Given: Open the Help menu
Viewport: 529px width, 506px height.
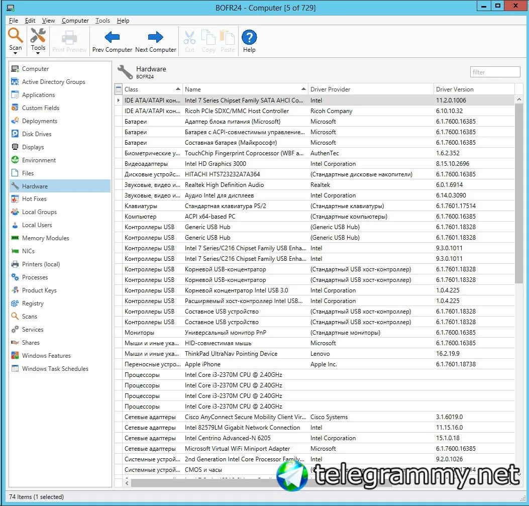Looking at the screenshot, I should 123,21.
